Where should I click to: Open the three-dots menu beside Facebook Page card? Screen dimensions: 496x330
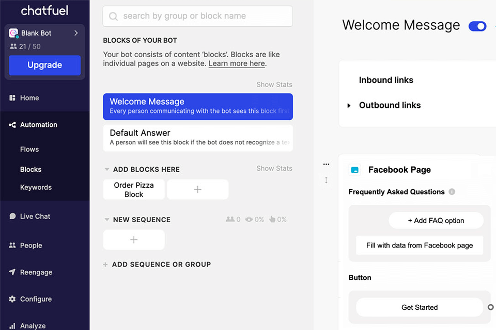point(326,164)
